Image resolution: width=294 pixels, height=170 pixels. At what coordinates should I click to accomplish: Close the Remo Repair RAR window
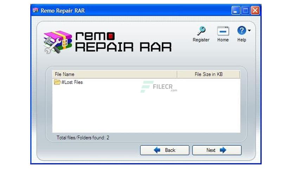tap(255, 11)
